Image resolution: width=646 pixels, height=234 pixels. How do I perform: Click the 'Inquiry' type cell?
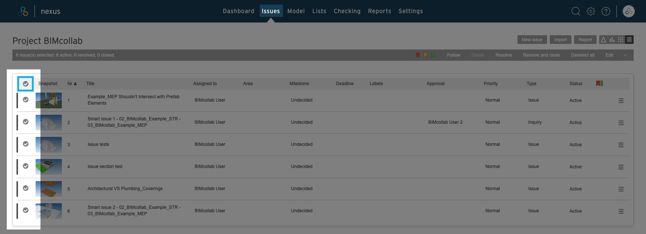(535, 122)
